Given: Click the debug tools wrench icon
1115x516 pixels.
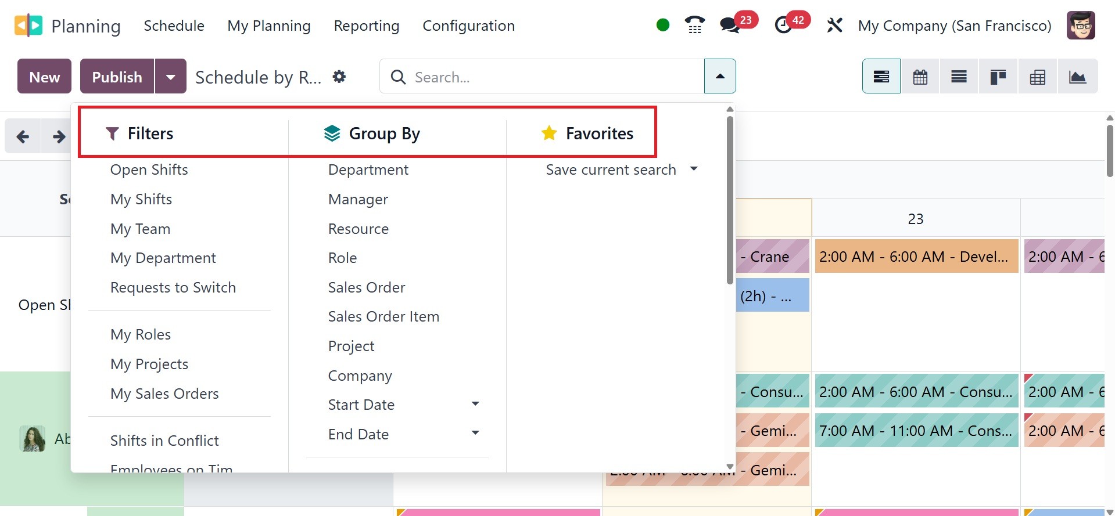Looking at the screenshot, I should click(x=834, y=25).
